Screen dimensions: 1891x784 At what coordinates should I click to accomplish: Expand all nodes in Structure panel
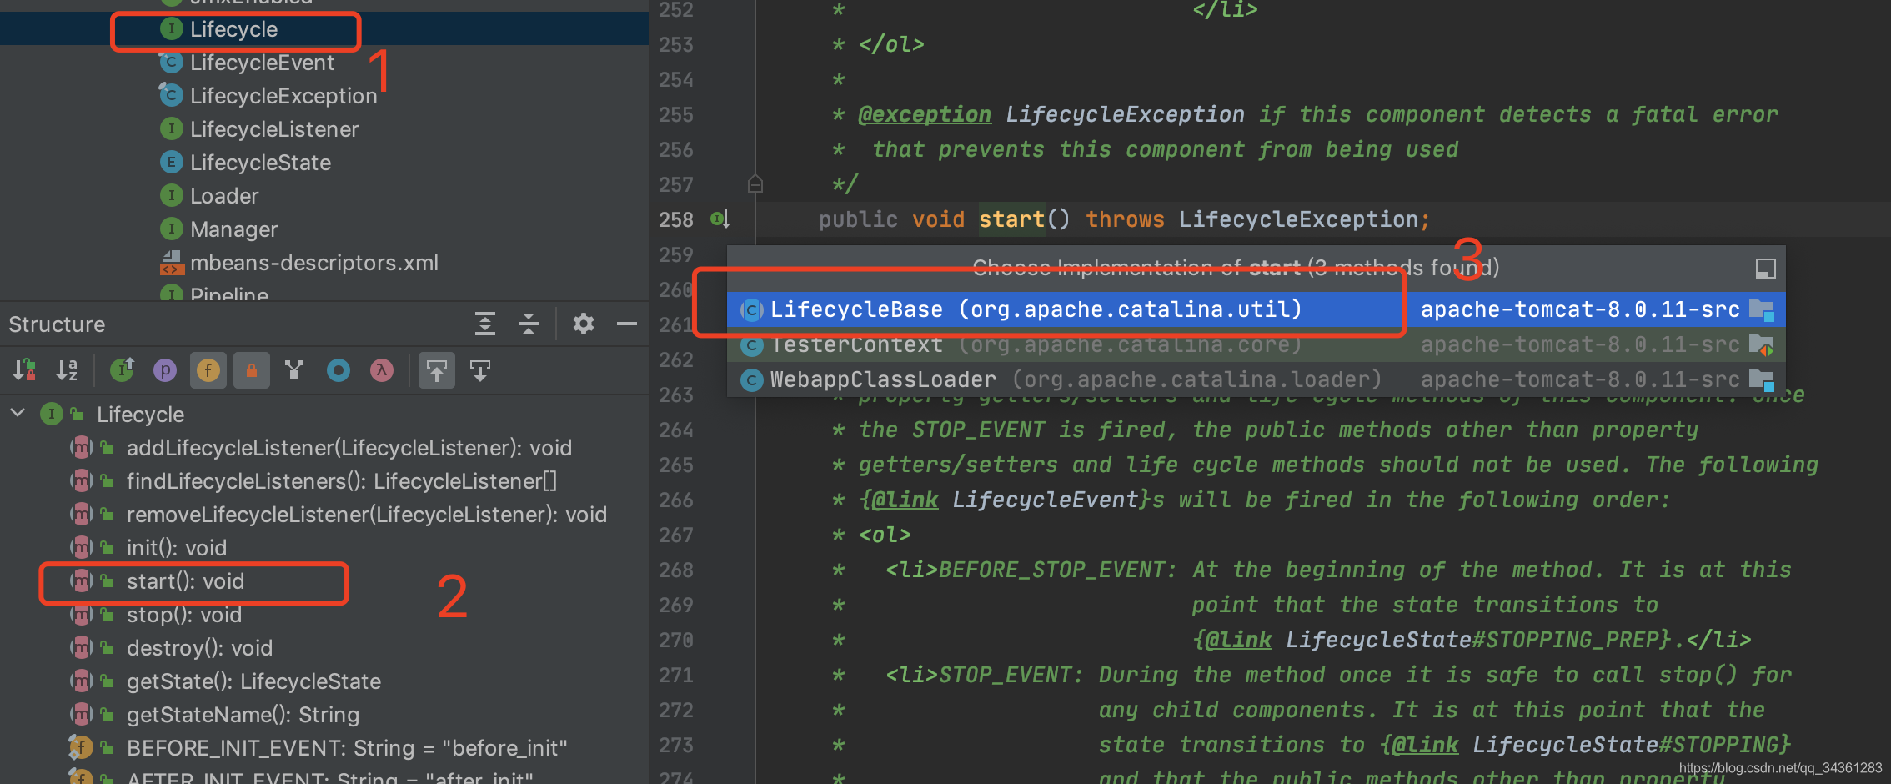[x=484, y=324]
